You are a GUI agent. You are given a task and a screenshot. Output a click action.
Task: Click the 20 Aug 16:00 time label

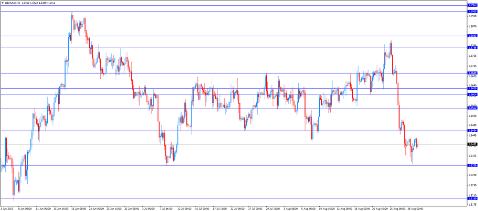point(380,209)
